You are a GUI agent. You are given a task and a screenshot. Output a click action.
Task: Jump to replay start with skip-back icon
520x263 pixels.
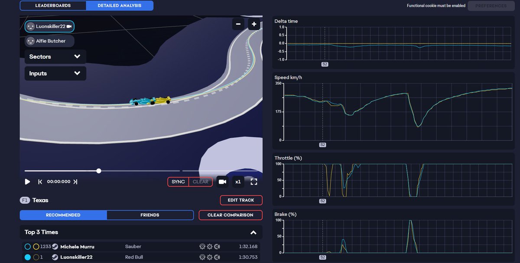click(x=40, y=182)
